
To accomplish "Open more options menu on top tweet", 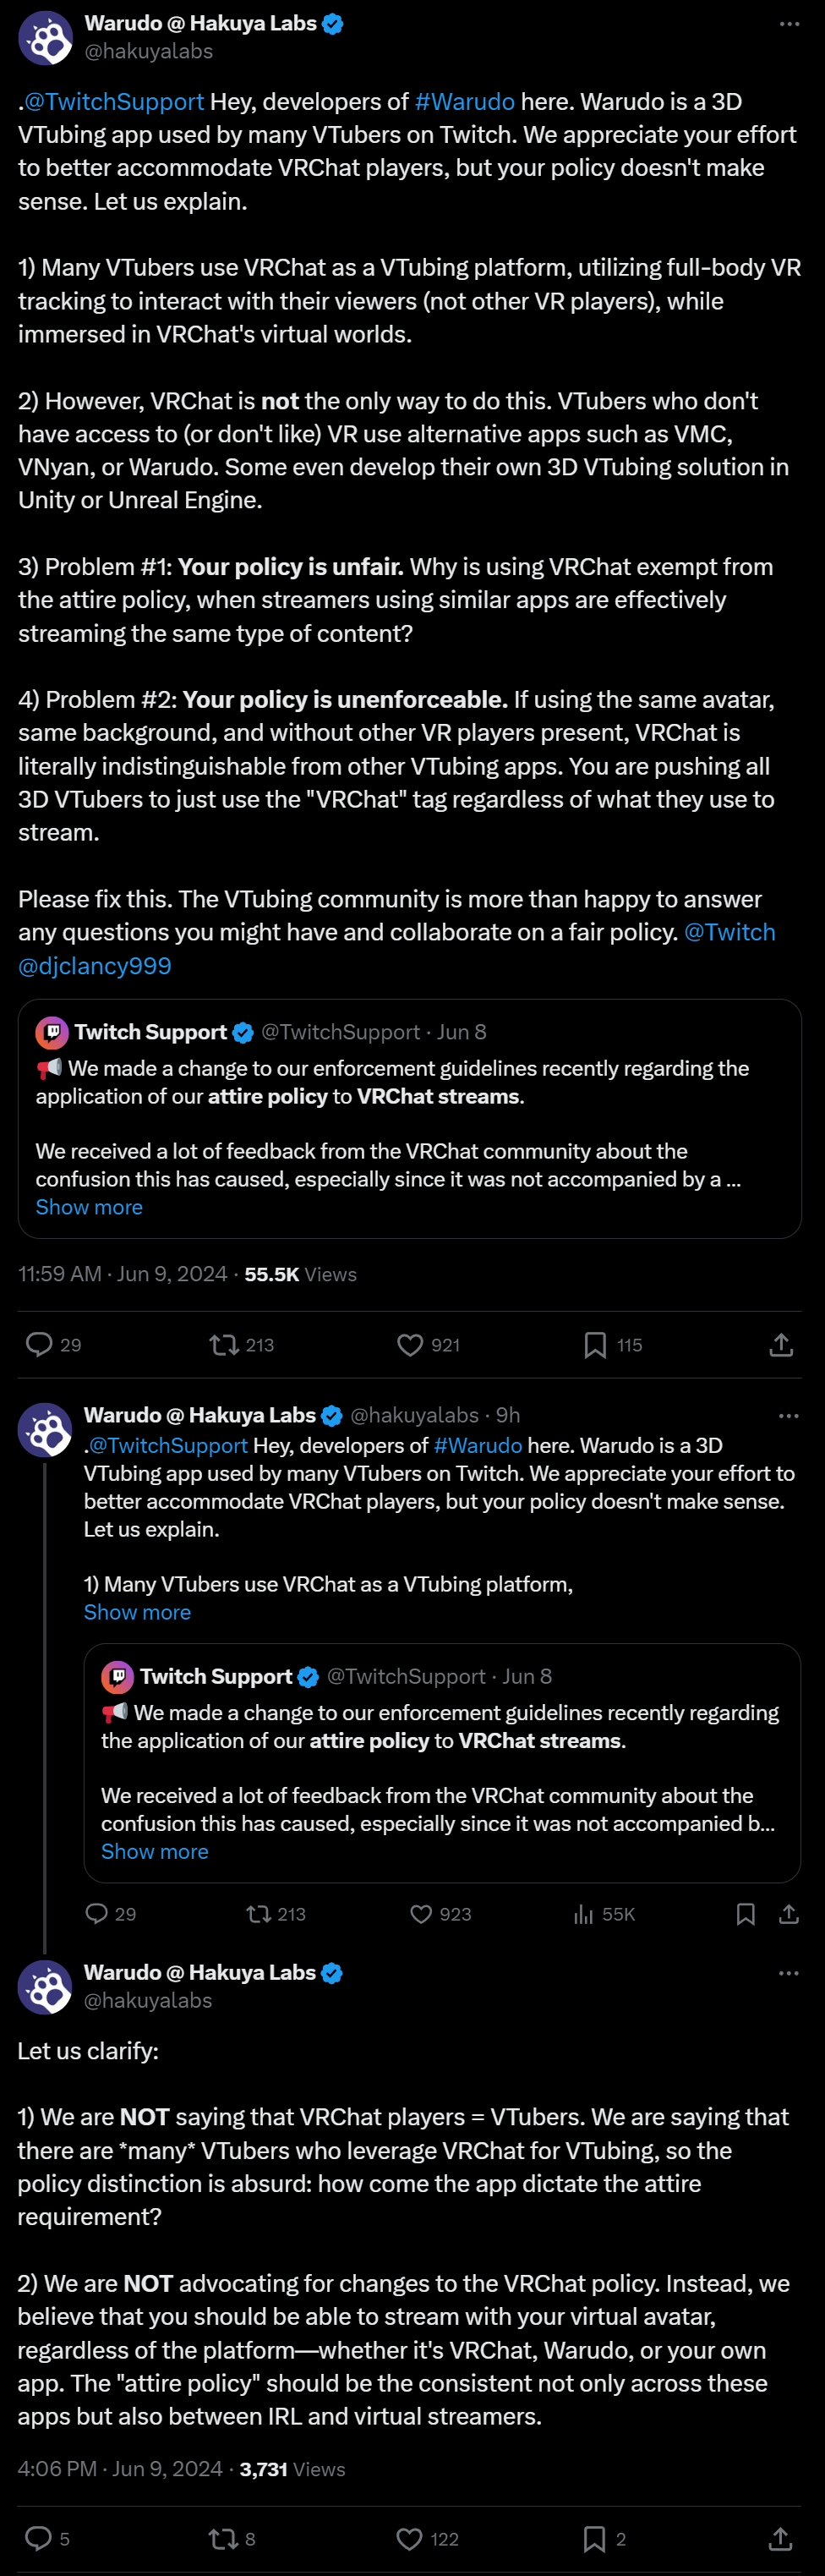I will 789,24.
